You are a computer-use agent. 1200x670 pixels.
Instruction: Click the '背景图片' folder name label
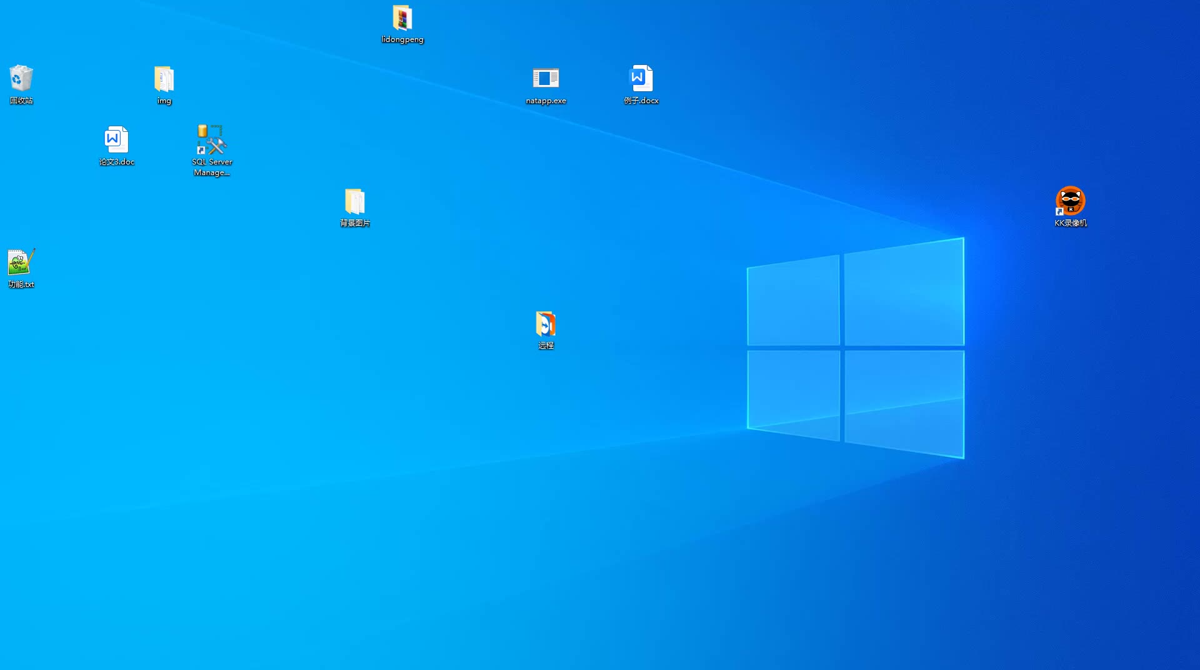(x=355, y=223)
